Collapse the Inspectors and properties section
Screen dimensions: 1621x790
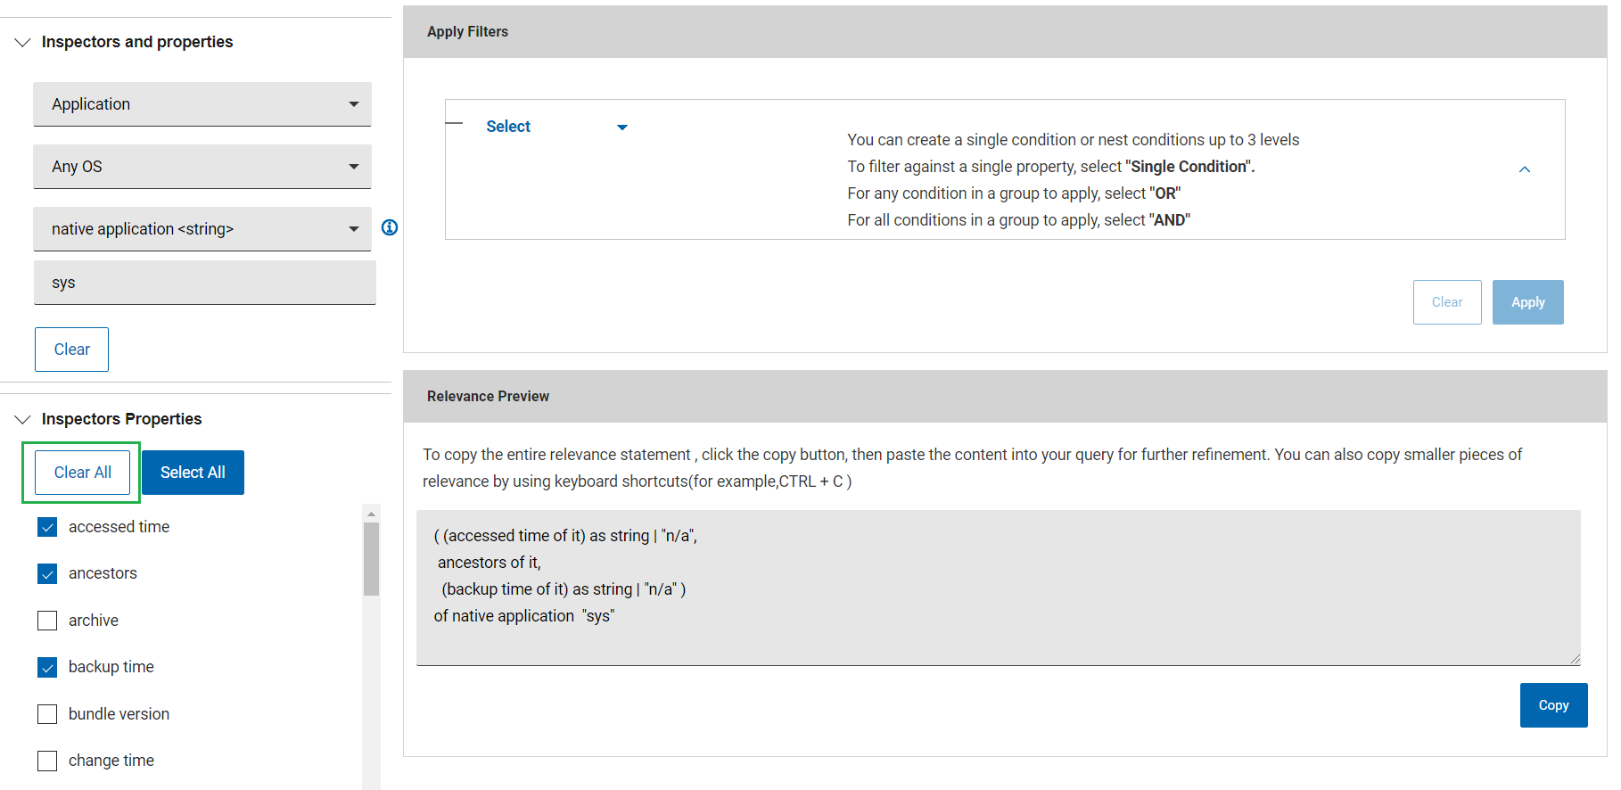(x=23, y=42)
